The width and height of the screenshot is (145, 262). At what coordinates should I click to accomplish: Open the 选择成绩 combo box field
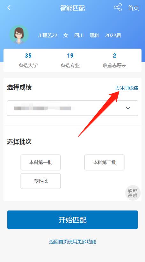(72, 108)
